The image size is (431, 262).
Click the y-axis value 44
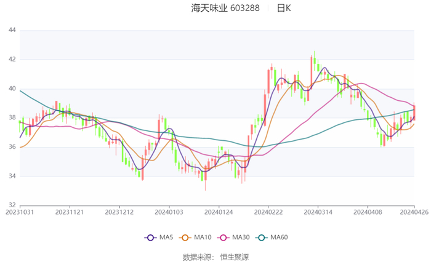(x=12, y=30)
